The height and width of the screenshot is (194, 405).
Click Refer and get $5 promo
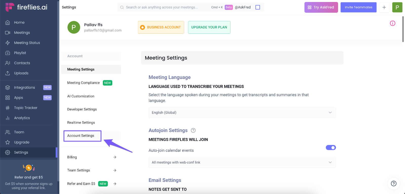29,177
